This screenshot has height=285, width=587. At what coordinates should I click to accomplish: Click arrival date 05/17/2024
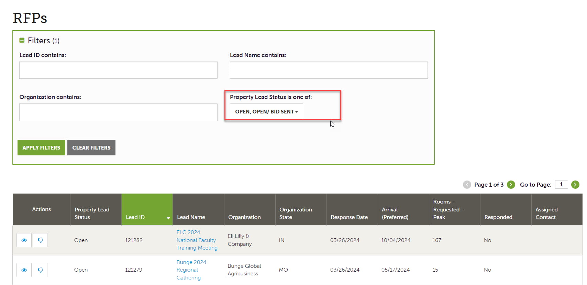pyautogui.click(x=396, y=270)
